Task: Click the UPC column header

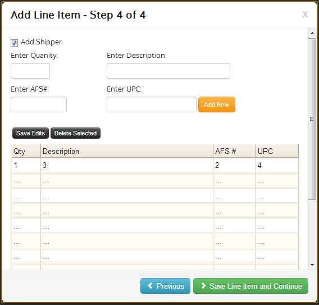Action: point(277,151)
